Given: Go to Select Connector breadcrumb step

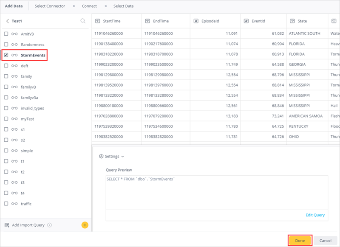Looking at the screenshot, I should [50, 6].
